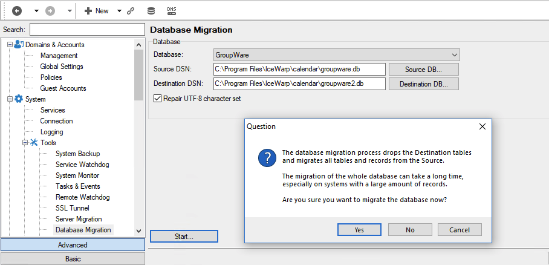
Task: Click the blue question mark icon
Action: click(267, 157)
